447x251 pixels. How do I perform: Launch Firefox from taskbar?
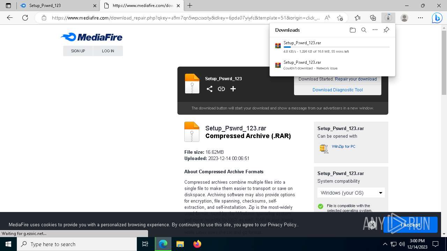pyautogui.click(x=197, y=244)
